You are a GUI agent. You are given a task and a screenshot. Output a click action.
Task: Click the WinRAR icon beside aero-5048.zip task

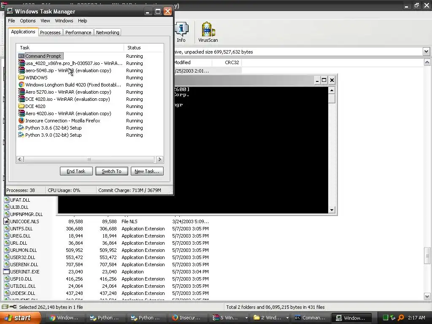pos(21,70)
